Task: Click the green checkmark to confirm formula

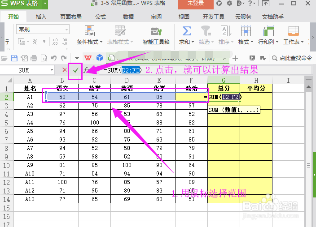Action: [75, 70]
